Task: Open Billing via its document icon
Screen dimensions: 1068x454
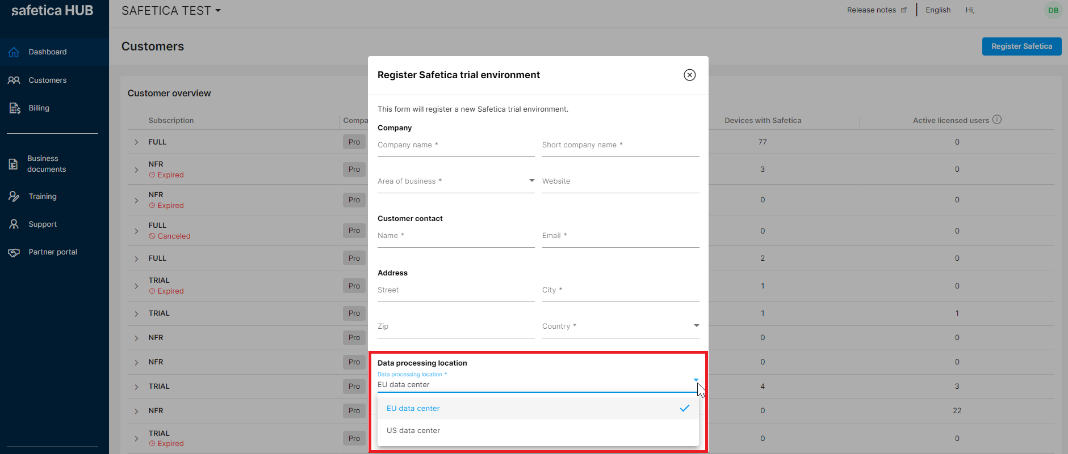Action: point(15,108)
